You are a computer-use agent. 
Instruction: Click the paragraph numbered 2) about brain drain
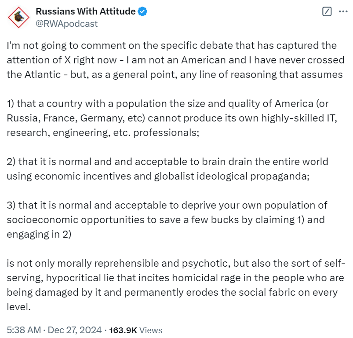pos(167,169)
